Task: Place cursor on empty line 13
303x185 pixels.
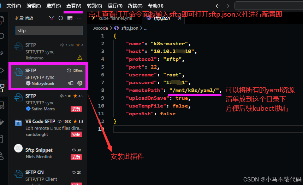Action: (208, 129)
